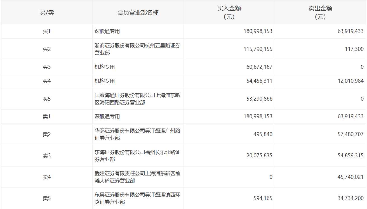Viewport: 367px width, 209px height.
Task: Click the 0 buy amount in 卖4 row
Action: [x=271, y=177]
